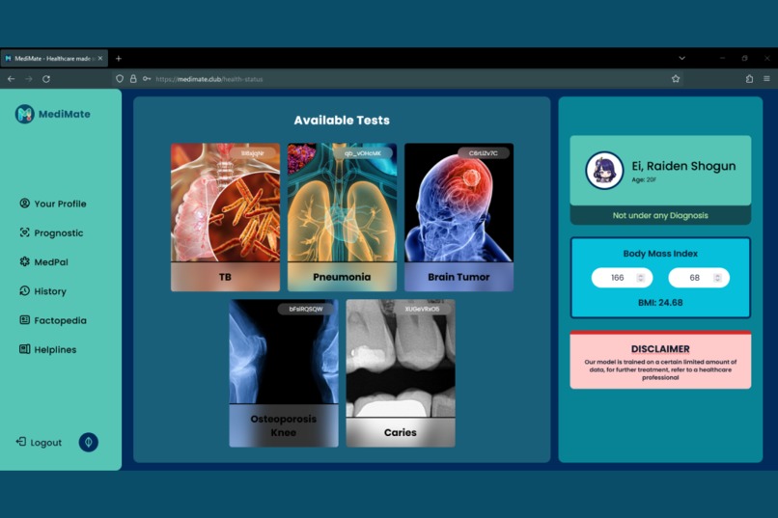Image resolution: width=778 pixels, height=518 pixels.
Task: Click the C6rLiZv7C badge on Brain Tumor
Action: 484,153
